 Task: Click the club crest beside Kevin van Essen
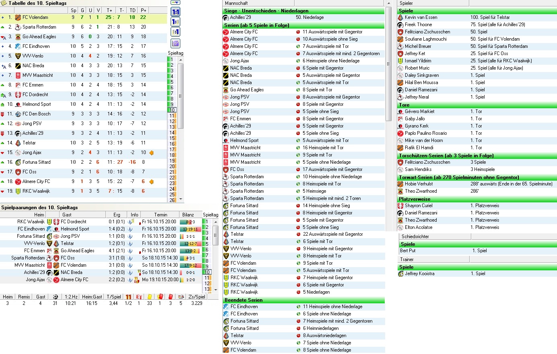click(400, 17)
